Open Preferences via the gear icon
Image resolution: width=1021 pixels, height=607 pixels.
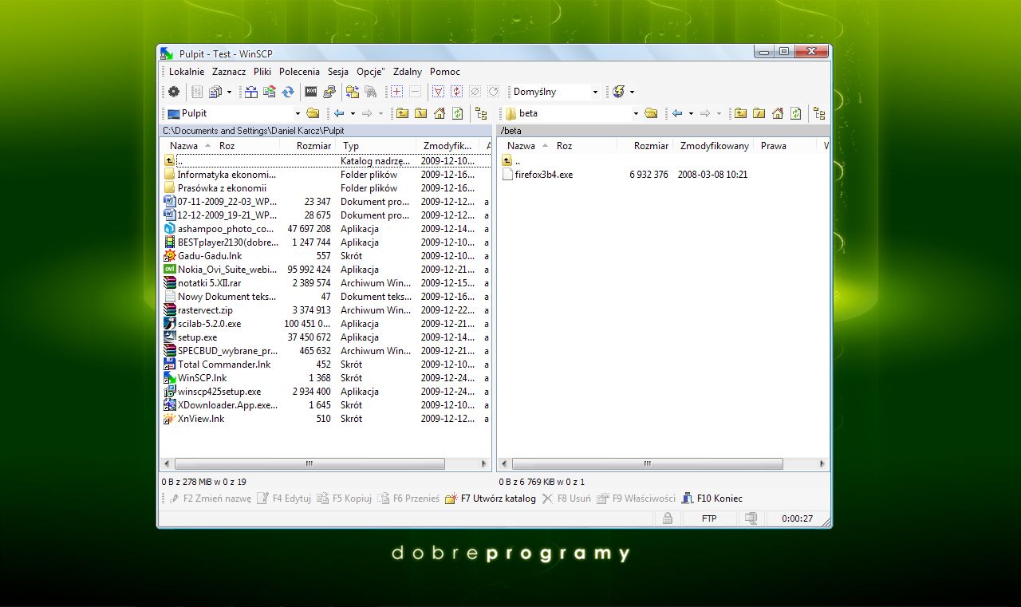pos(174,92)
